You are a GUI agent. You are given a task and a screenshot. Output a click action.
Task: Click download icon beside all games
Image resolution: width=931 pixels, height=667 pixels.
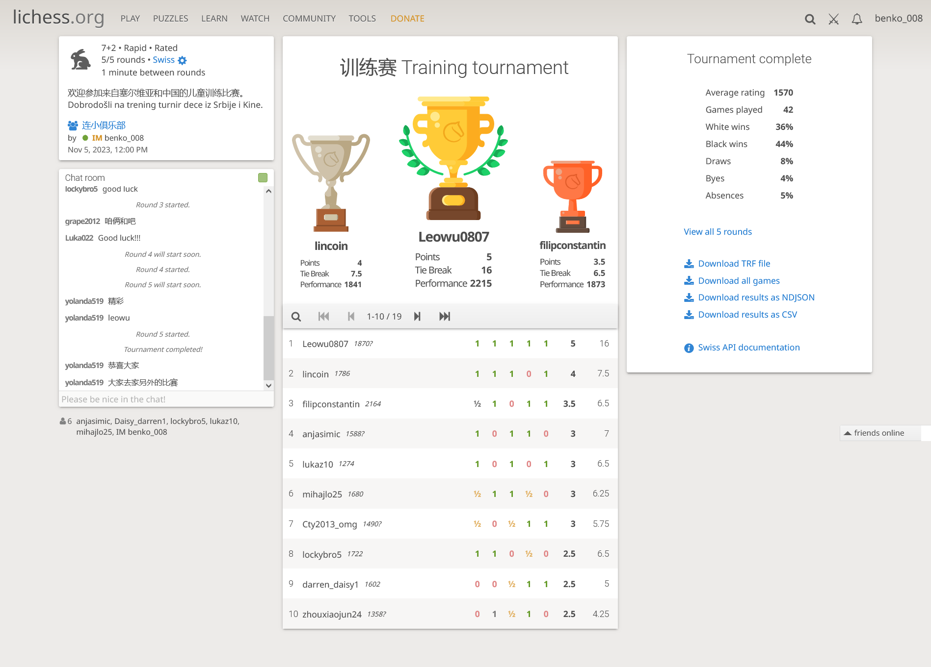click(689, 281)
